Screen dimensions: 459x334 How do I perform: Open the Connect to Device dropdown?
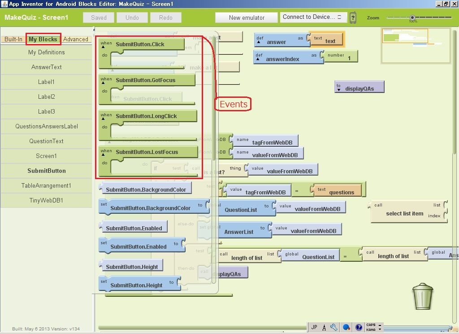pos(314,18)
